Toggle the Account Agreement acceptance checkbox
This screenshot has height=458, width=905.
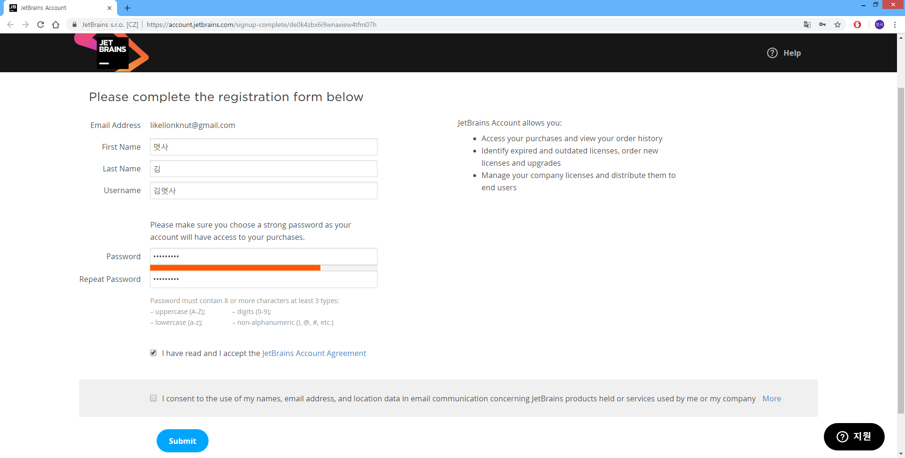click(x=153, y=353)
